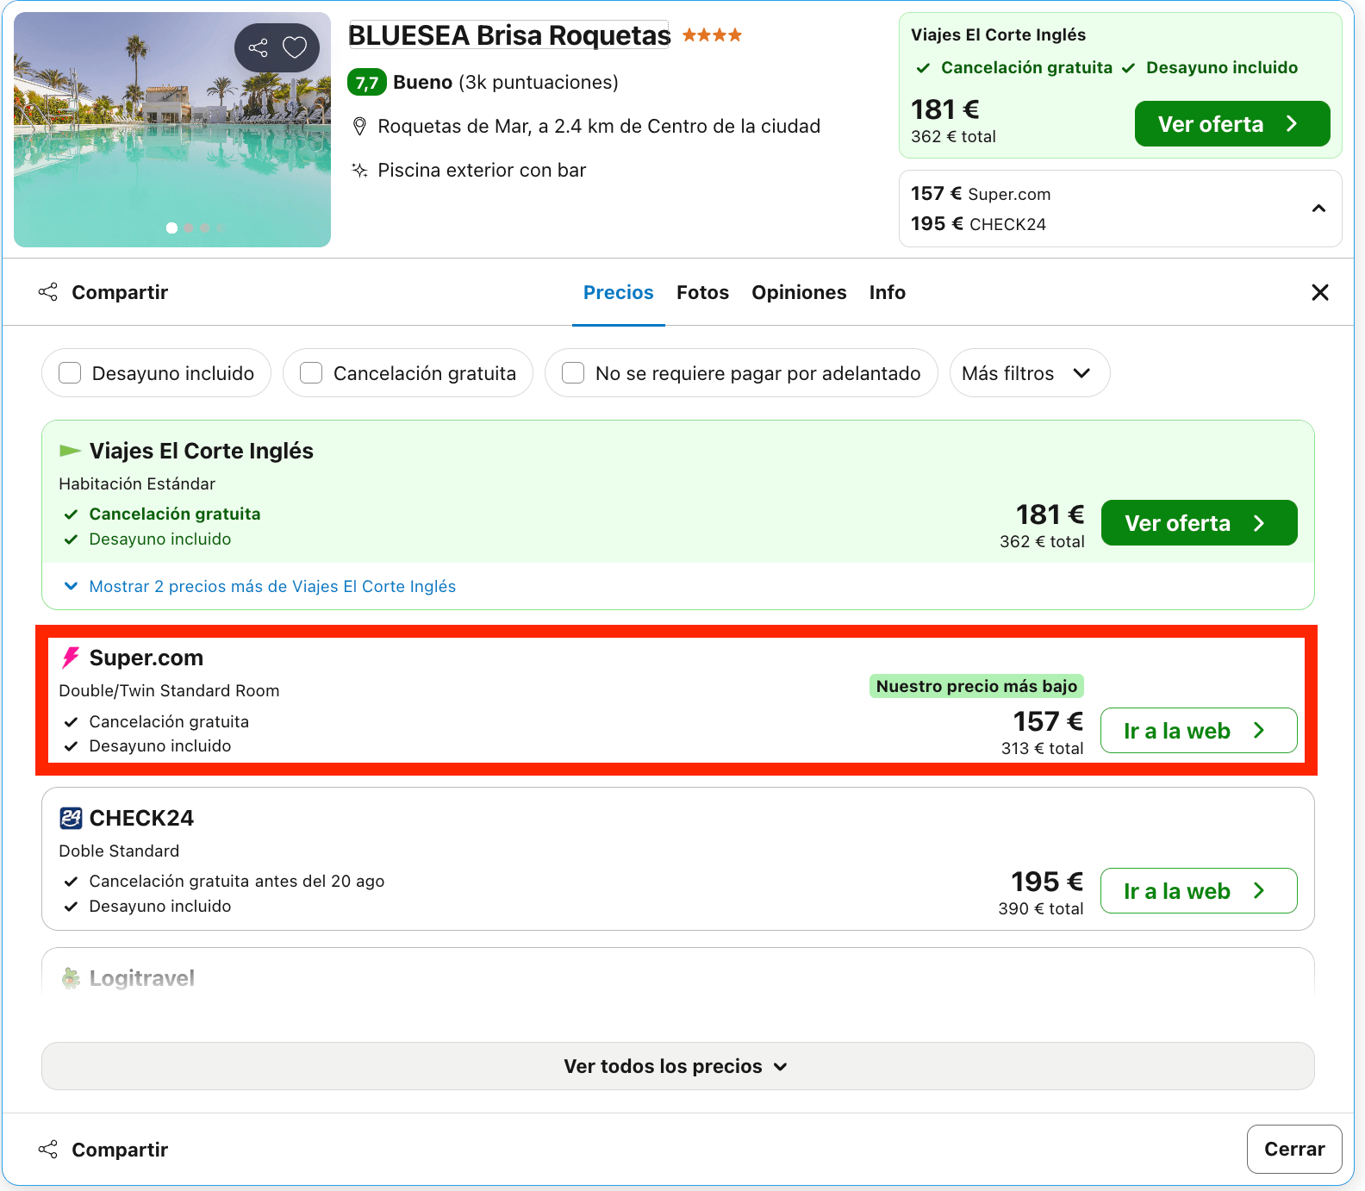The image size is (1365, 1191).
Task: Open the Info tab
Action: click(x=887, y=292)
